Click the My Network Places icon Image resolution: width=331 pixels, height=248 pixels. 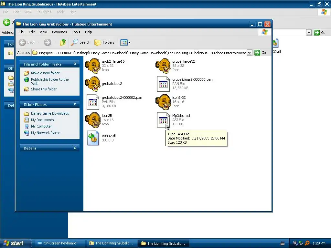[x=27, y=133]
